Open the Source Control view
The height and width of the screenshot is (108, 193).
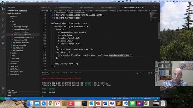[x=3, y=19]
